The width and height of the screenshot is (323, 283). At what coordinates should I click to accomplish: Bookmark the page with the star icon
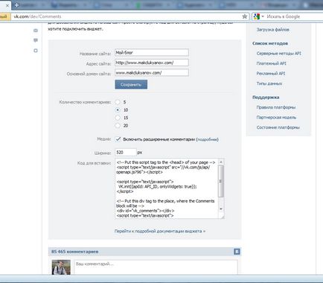[245, 16]
